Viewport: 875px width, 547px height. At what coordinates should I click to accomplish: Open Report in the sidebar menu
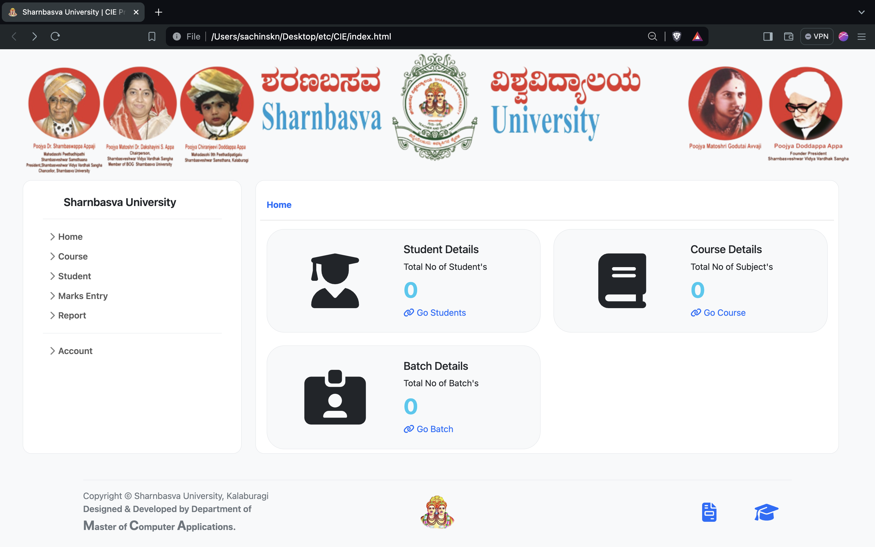pos(72,315)
